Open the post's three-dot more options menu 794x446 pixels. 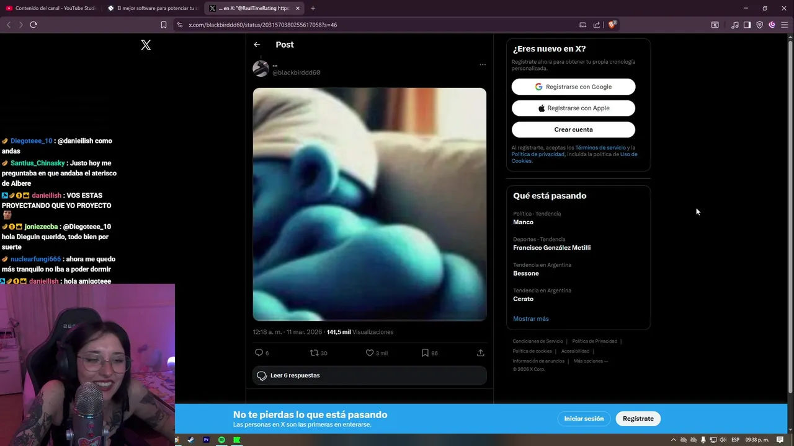tap(483, 64)
